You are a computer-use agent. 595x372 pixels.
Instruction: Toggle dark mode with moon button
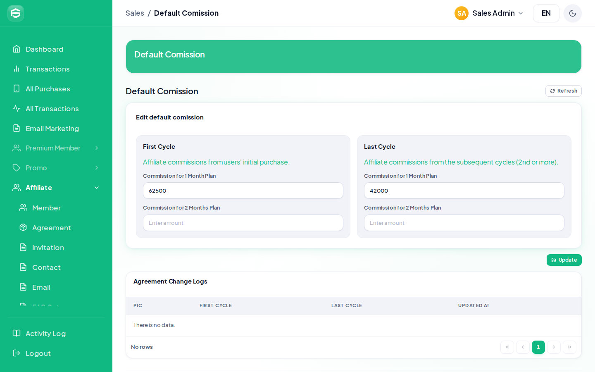point(573,13)
